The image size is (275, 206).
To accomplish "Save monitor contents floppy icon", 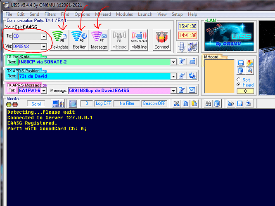I will tap(239, 103).
